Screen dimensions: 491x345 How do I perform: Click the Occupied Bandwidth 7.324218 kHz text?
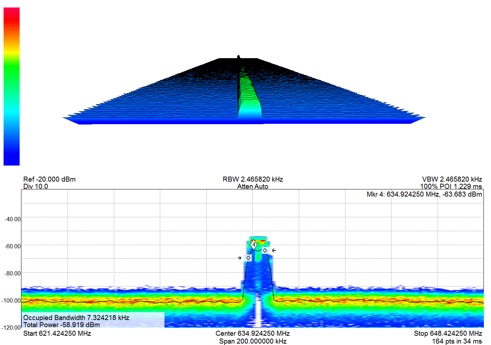76,318
